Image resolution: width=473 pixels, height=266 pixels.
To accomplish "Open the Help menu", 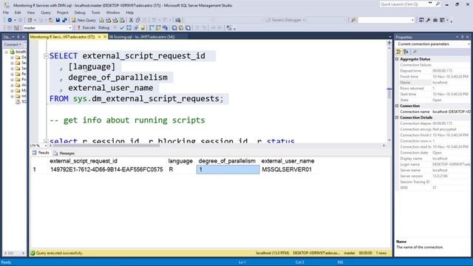I will tap(130, 13).
